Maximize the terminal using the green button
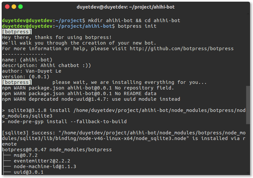The height and width of the screenshot is (178, 253). tap(20, 7)
